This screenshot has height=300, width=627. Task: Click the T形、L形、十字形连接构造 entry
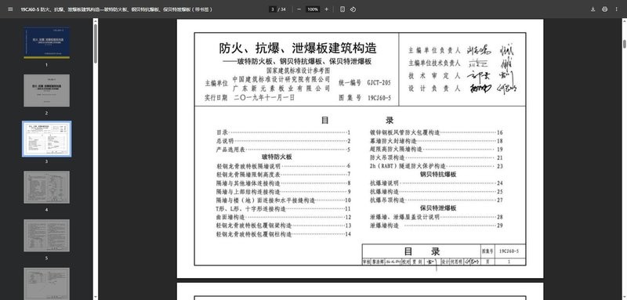point(284,208)
